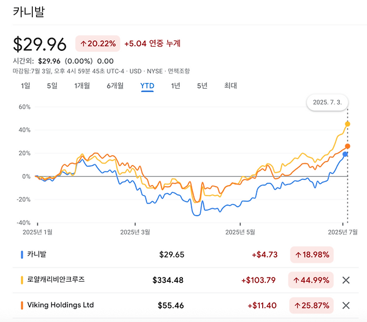Screen dimensions: 367x322
Task: Select the YTD tab
Action: pyautogui.click(x=147, y=85)
